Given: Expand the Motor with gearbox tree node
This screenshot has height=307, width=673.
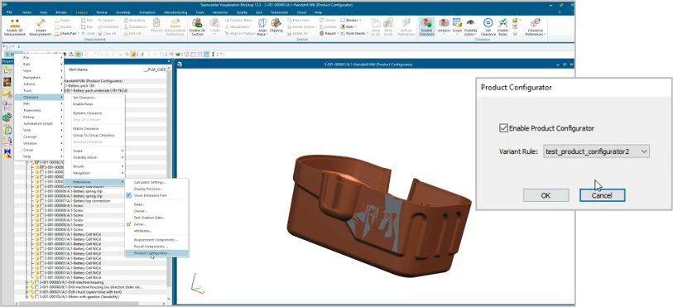Looking at the screenshot, I should pyautogui.click(x=27, y=296).
